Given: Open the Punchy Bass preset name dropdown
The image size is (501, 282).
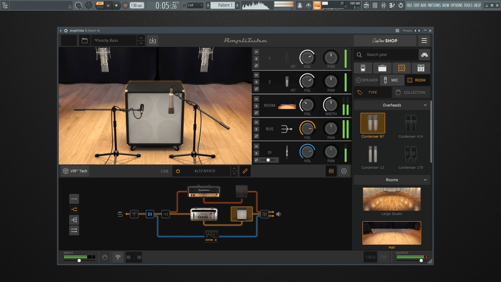Looking at the screenshot, I should (114, 40).
